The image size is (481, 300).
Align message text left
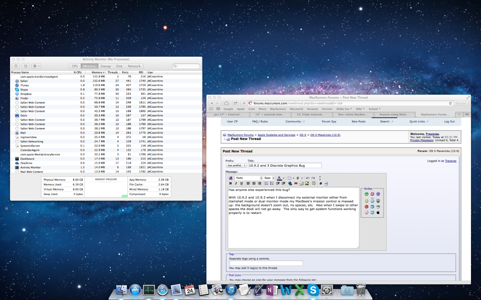tap(248, 183)
